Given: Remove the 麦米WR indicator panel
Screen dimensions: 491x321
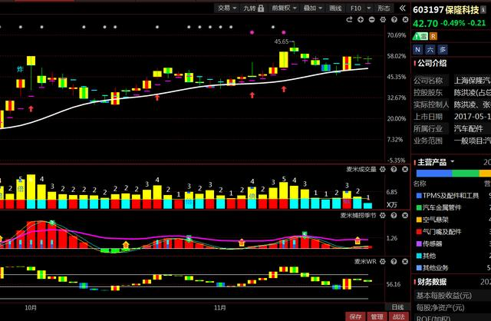Looking at the screenshot, I should (405, 261).
